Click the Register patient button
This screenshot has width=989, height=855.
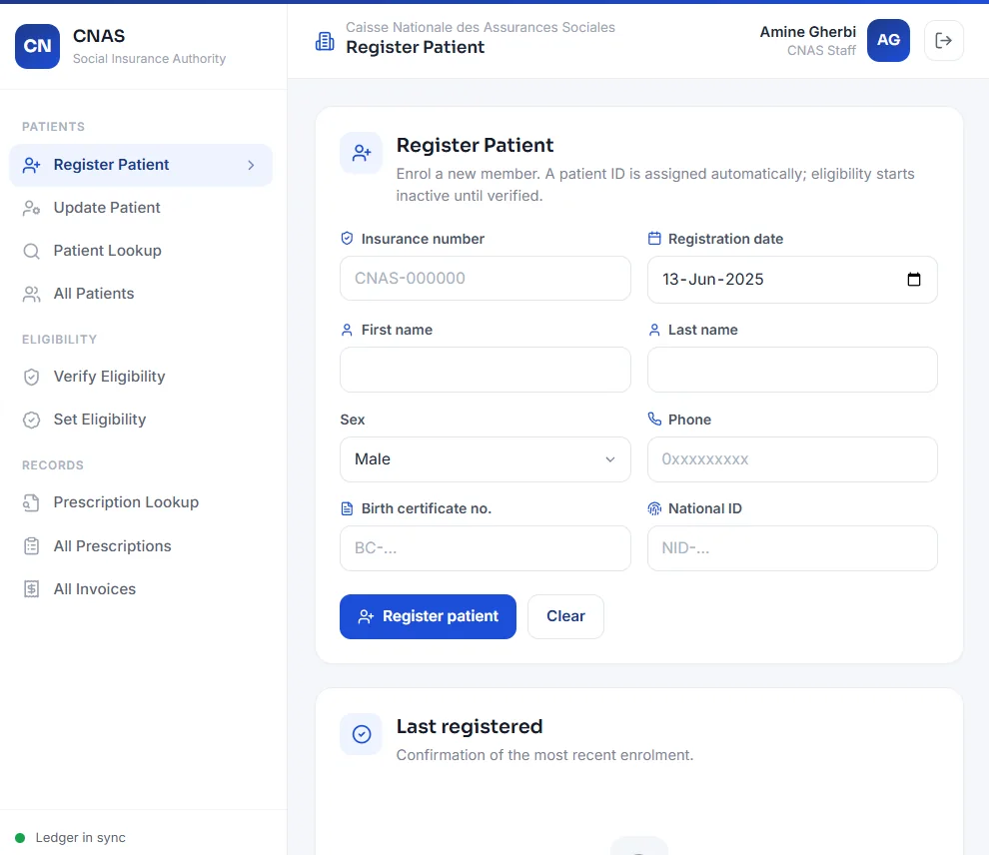[428, 616]
